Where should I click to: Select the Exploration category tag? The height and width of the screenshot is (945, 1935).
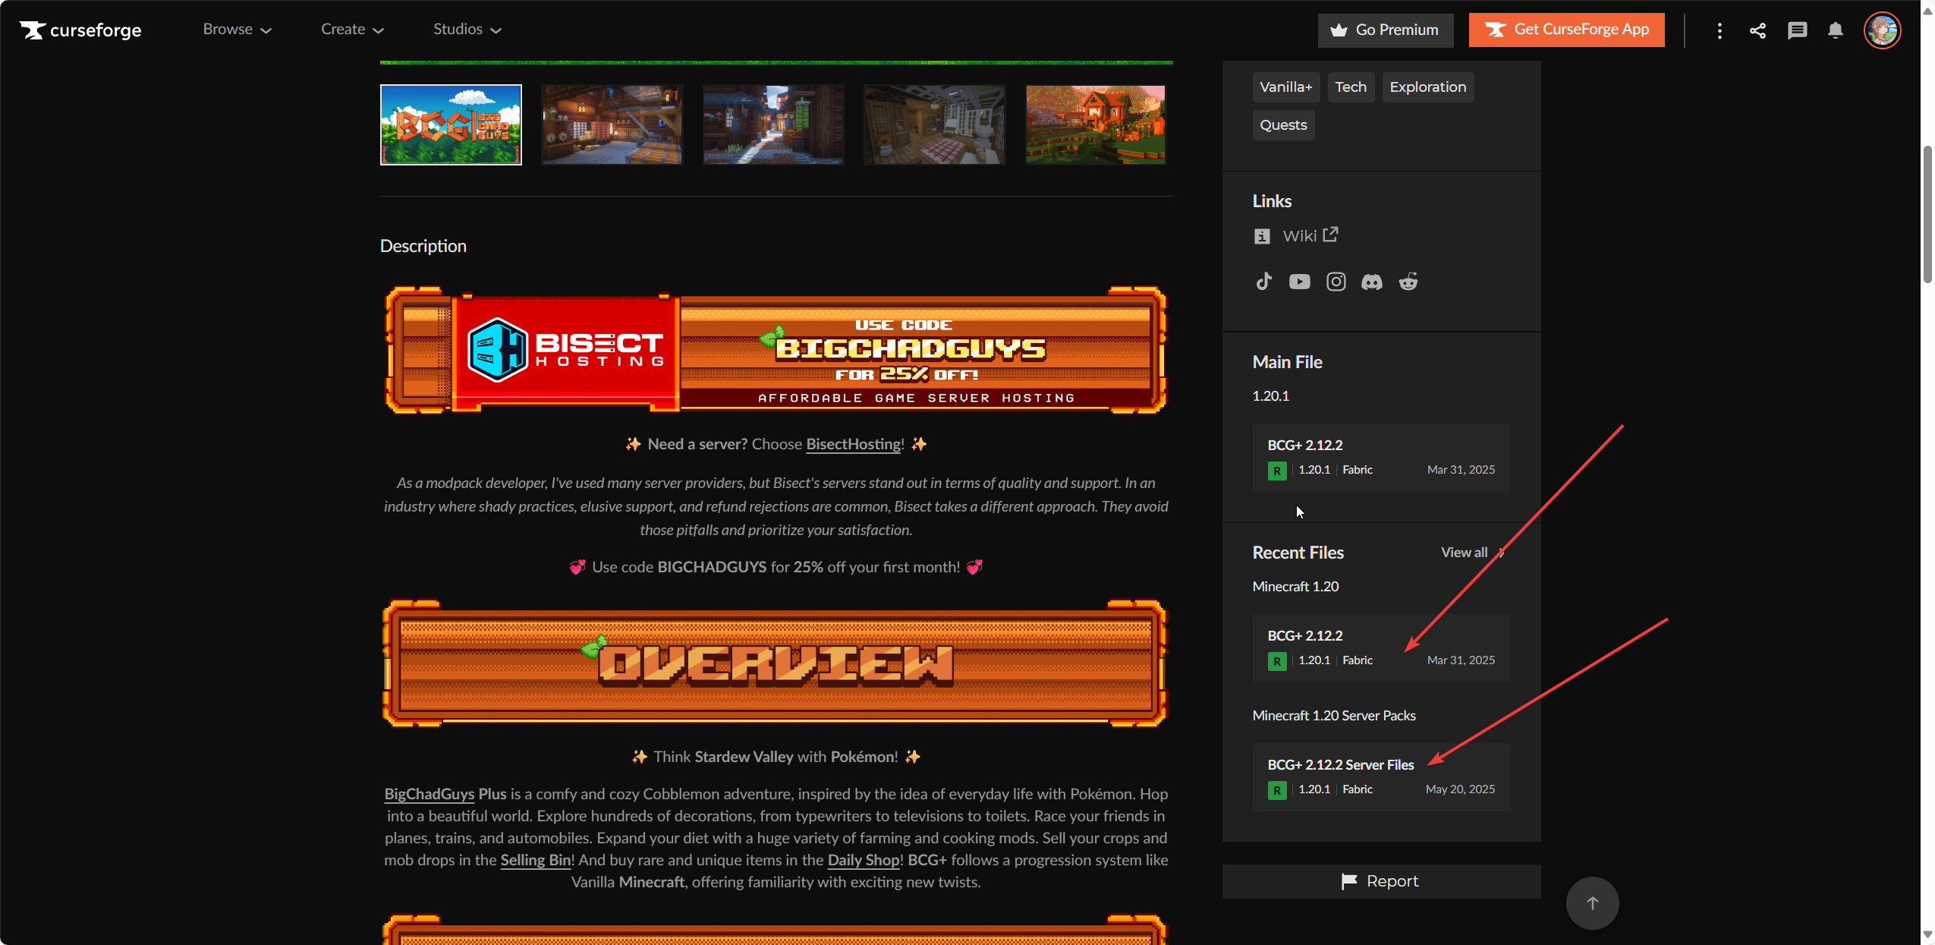click(x=1427, y=87)
